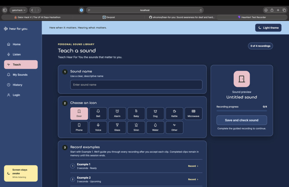
Task: Select the Microwave icon tile
Action: (193, 114)
